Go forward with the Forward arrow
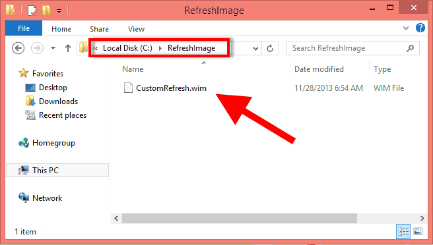This screenshot has width=433, height=245. [x=37, y=48]
